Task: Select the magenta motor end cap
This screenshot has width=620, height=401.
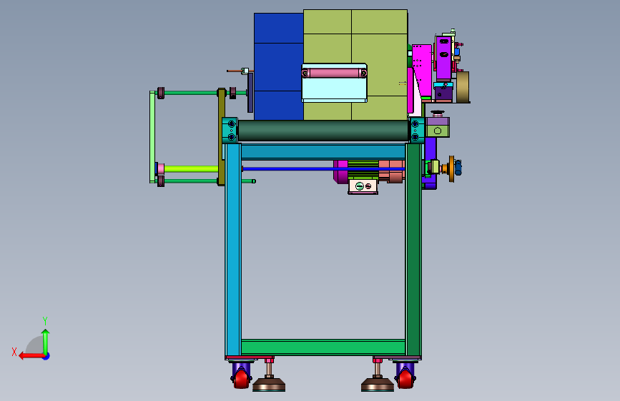Action: 340,171
